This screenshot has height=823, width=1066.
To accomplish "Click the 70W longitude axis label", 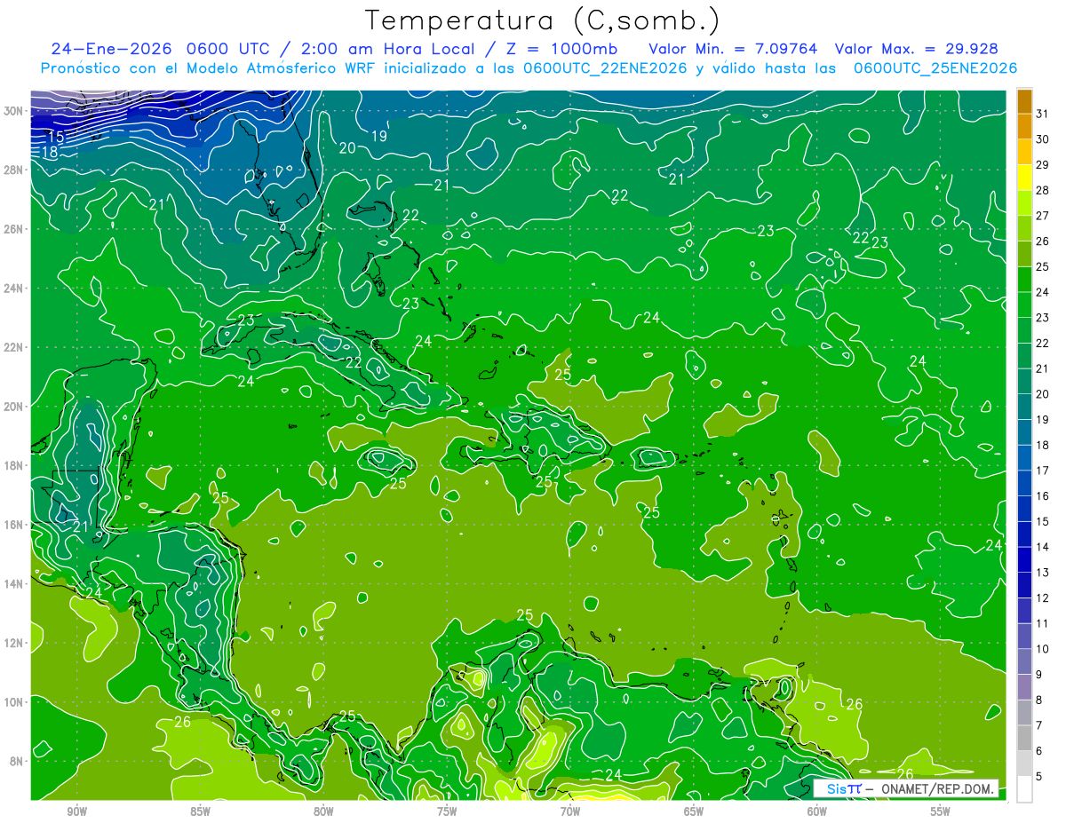I will point(570,811).
